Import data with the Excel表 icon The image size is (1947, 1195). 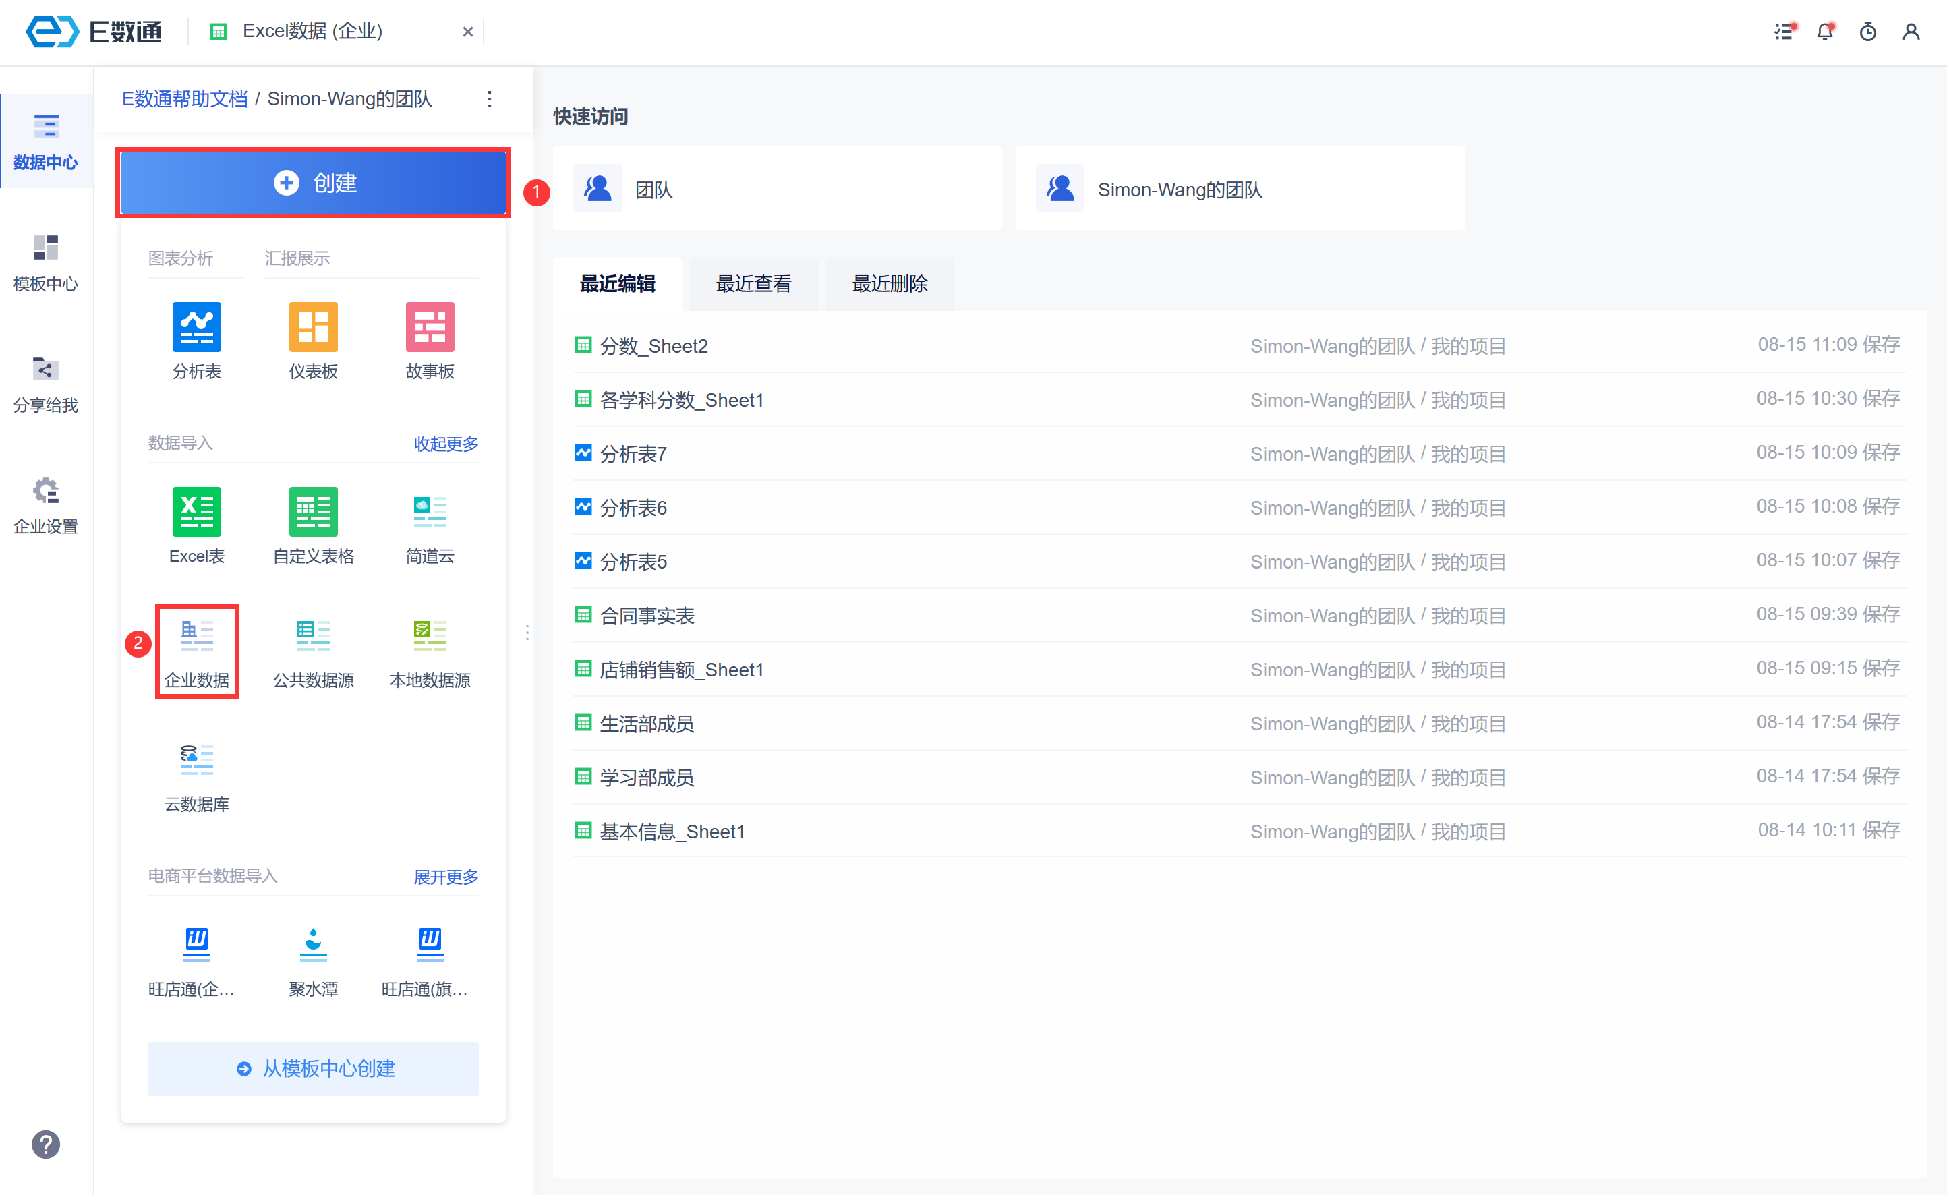click(197, 512)
